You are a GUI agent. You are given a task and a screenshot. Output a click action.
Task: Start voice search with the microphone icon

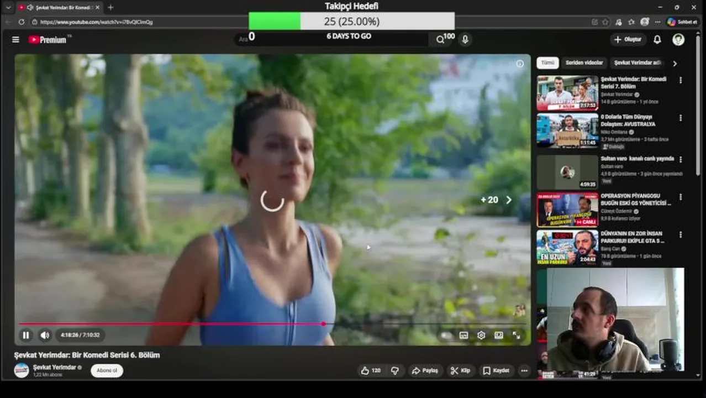[465, 40]
